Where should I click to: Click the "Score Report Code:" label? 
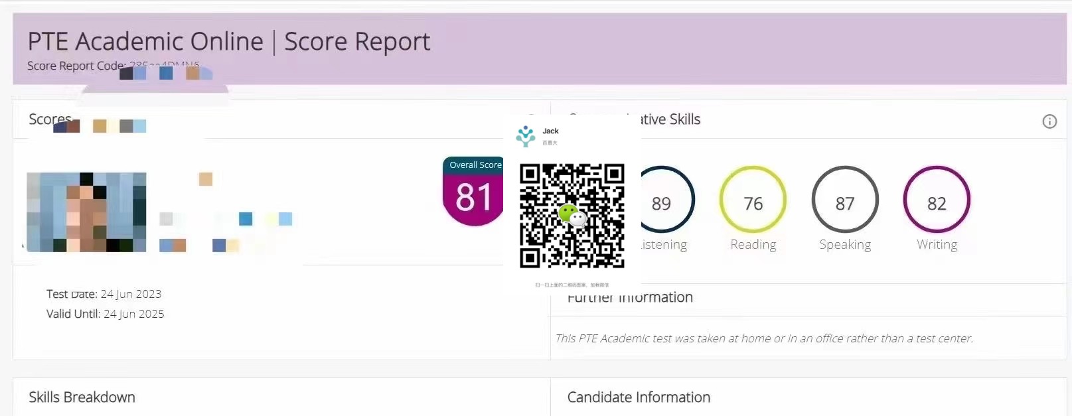coord(76,66)
